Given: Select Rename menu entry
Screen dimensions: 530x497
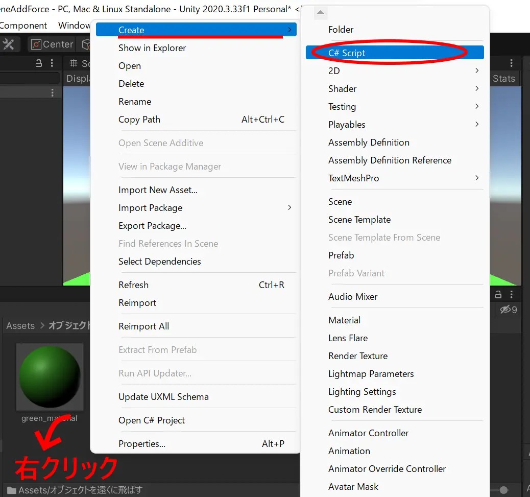Looking at the screenshot, I should click(196, 102).
